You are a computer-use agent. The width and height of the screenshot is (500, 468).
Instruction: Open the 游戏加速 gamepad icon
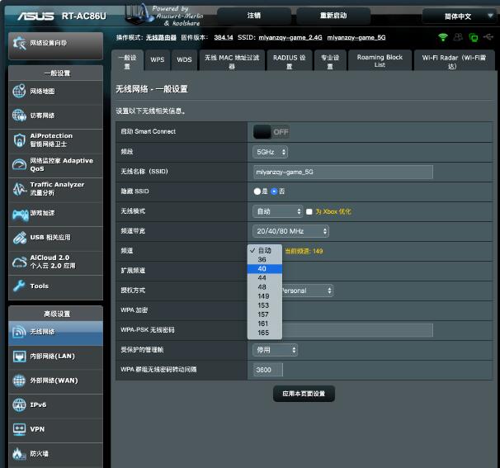tap(19, 214)
